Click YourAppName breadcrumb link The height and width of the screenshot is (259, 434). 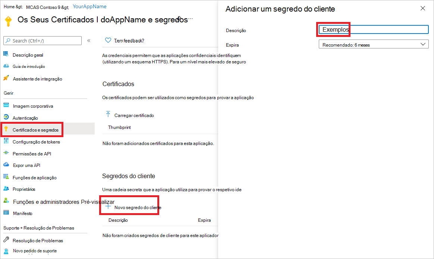pos(89,7)
